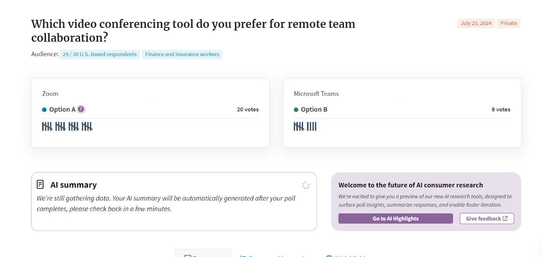Click the 'AI summary' heading

pos(74,185)
